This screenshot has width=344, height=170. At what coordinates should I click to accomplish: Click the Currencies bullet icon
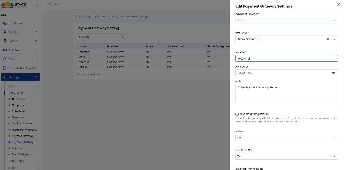pyautogui.click(x=9, y=99)
